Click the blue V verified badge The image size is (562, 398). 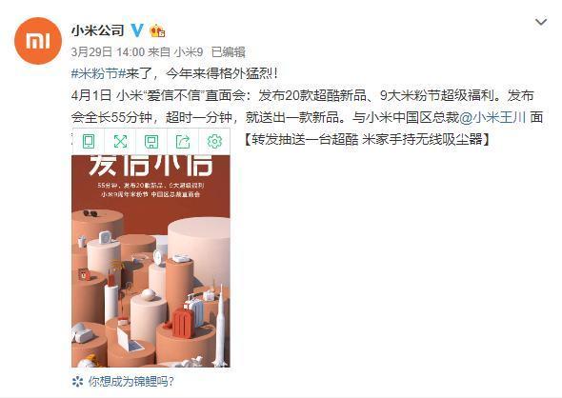[137, 30]
